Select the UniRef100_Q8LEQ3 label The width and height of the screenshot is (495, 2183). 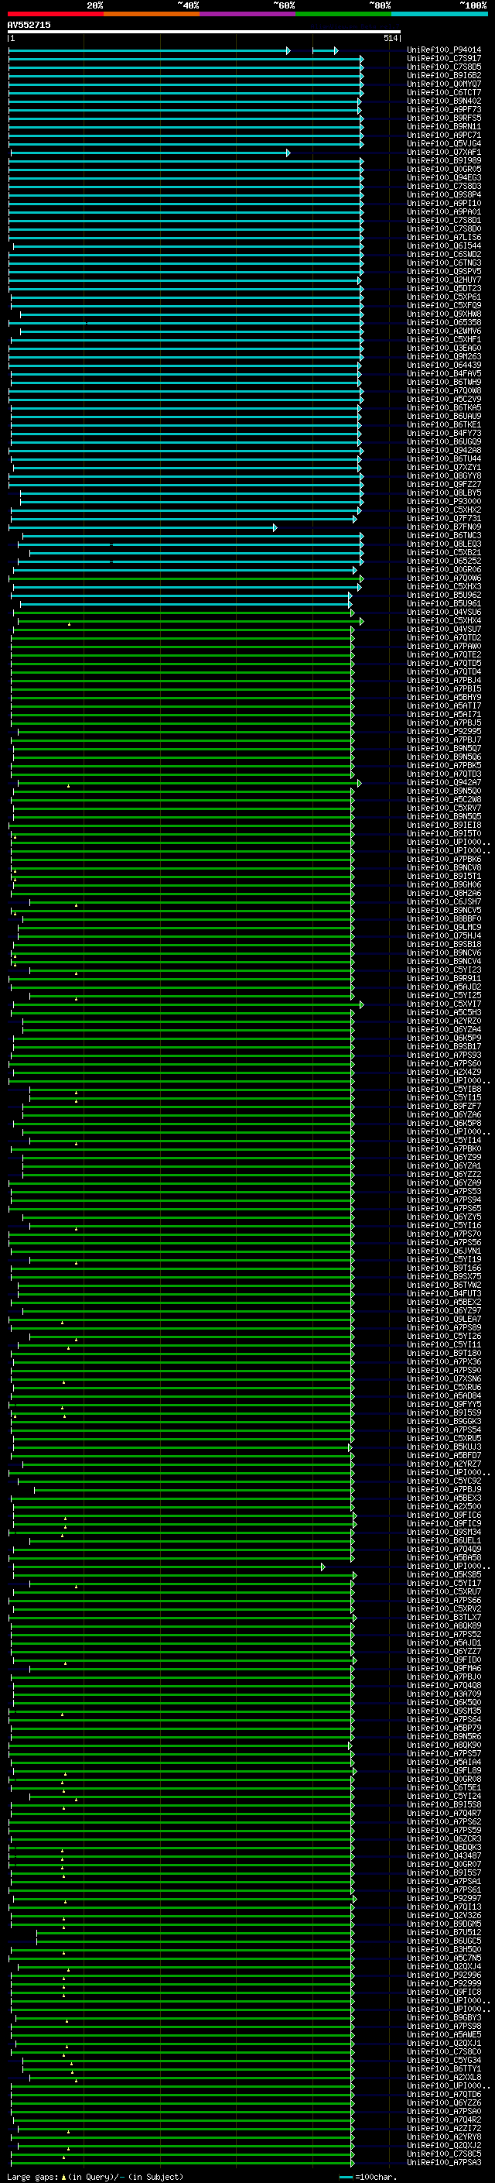pos(444,544)
